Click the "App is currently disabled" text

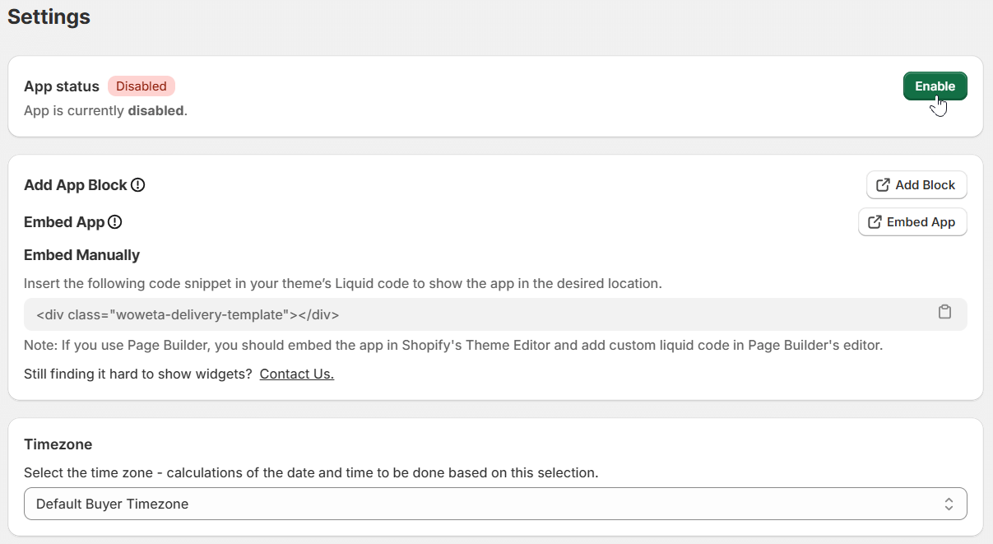pos(105,110)
